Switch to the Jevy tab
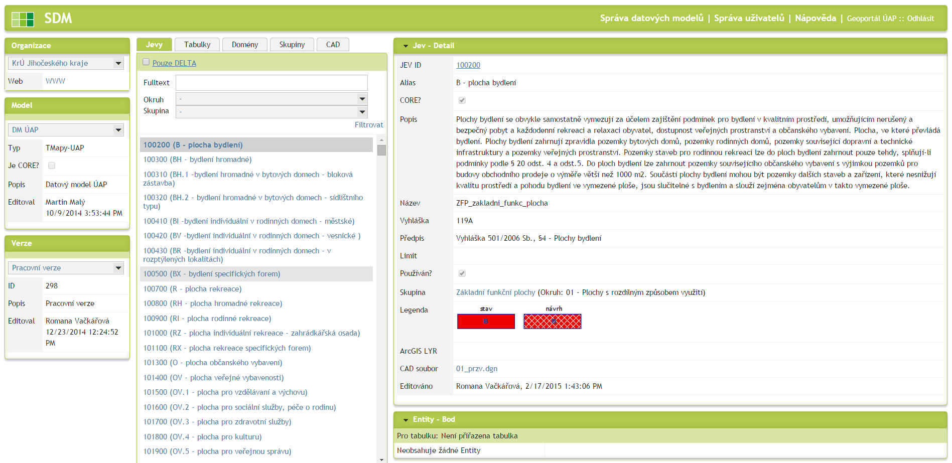The width and height of the screenshot is (952, 463). click(x=154, y=45)
